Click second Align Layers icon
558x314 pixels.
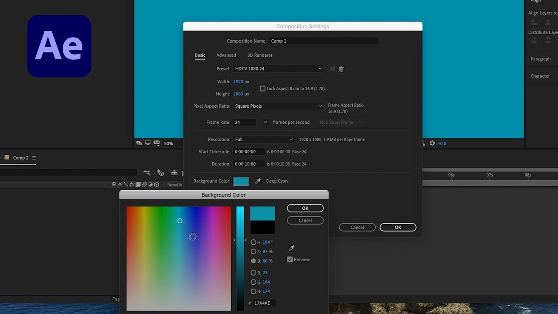coord(548,23)
